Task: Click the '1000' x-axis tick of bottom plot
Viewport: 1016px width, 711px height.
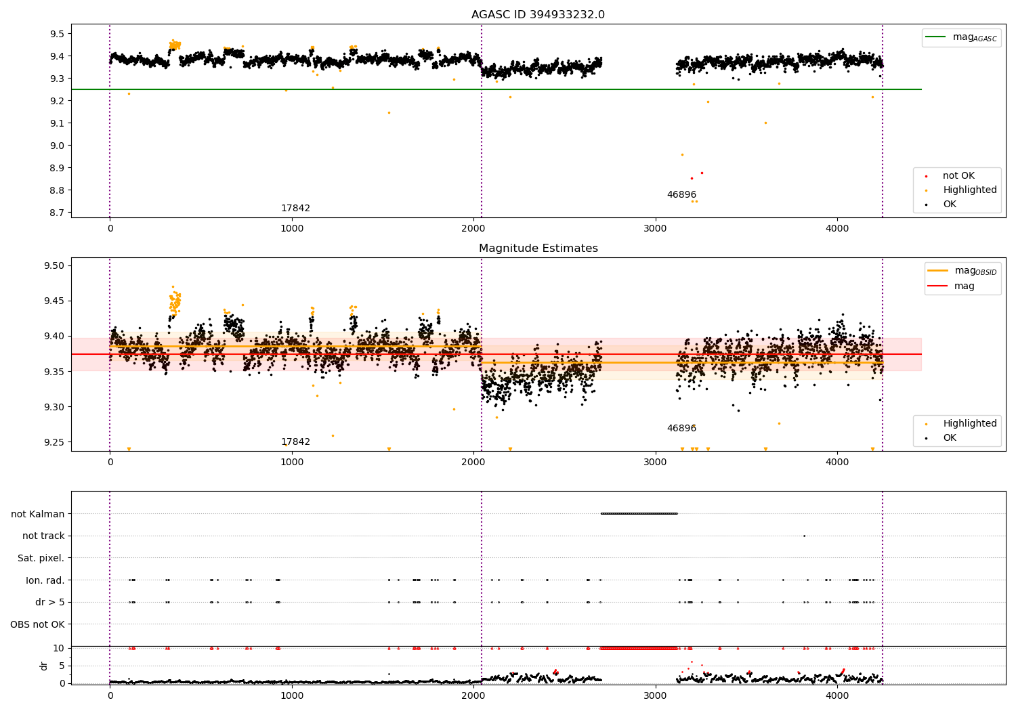Action: tap(292, 696)
